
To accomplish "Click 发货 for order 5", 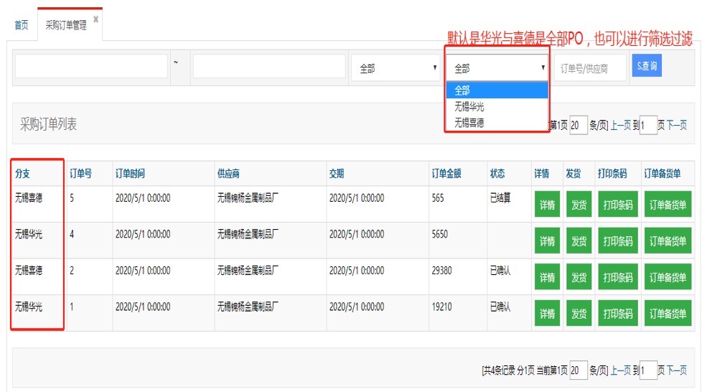I will 579,205.
